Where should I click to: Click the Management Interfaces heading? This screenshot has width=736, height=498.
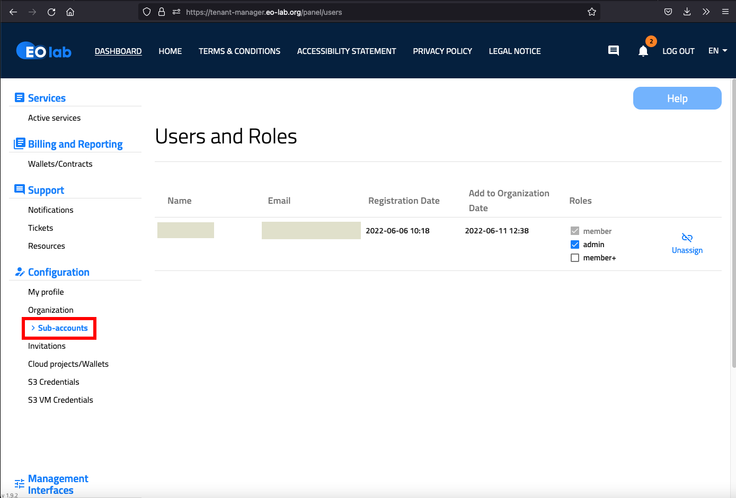pyautogui.click(x=58, y=484)
